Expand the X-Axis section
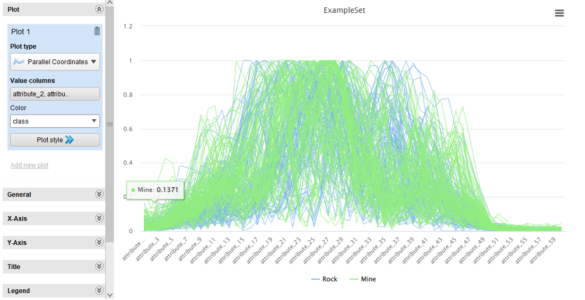This screenshot has width=585, height=300. pyautogui.click(x=99, y=218)
